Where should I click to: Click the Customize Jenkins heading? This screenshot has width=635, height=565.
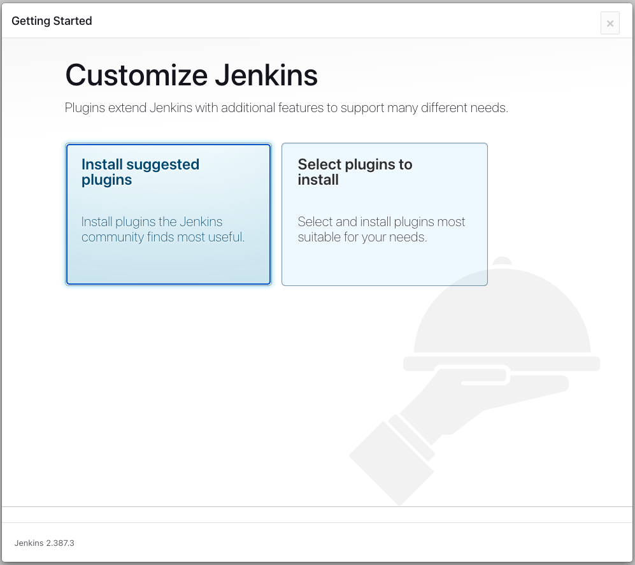[x=191, y=76]
